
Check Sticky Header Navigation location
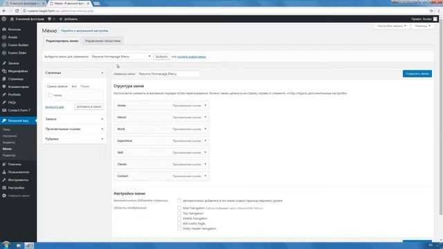[x=179, y=228]
